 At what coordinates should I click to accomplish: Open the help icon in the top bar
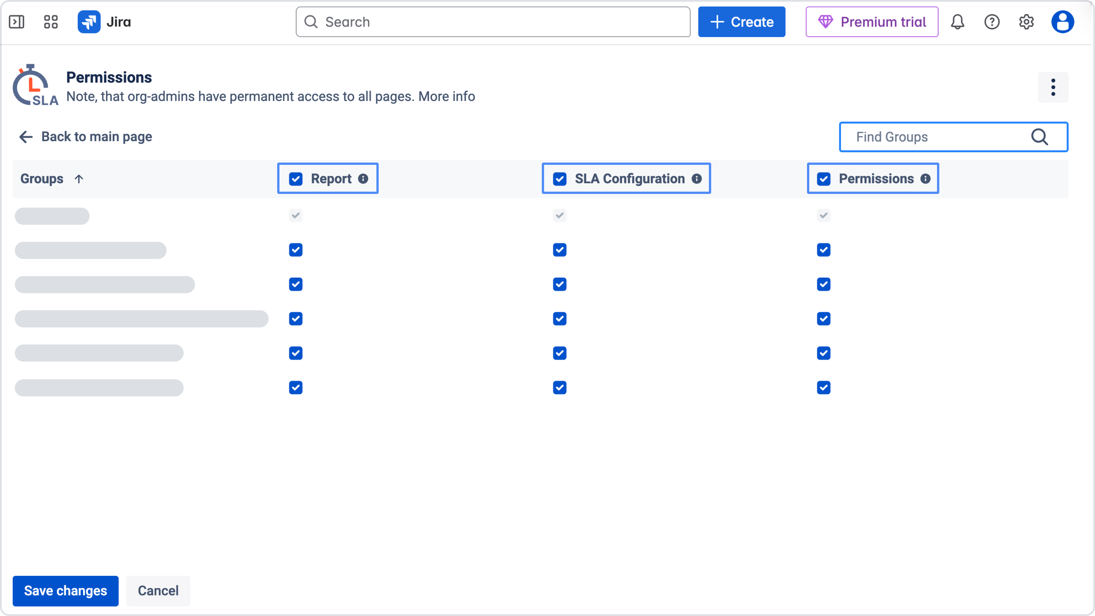pyautogui.click(x=992, y=22)
